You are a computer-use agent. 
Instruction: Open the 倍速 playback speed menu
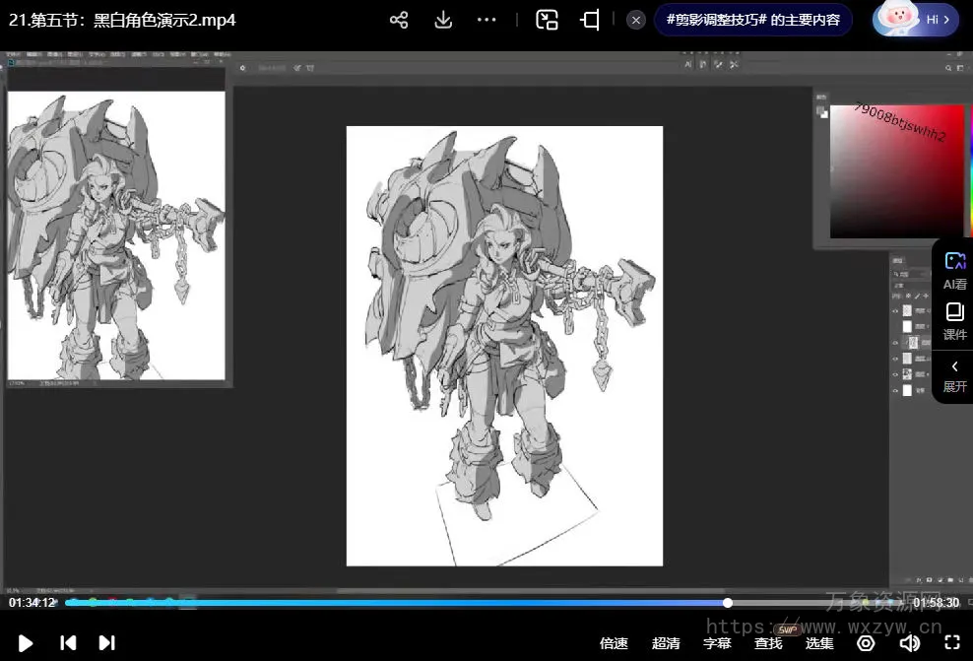point(614,643)
